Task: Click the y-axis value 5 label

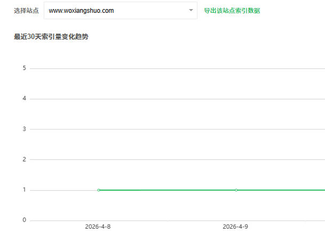Action: click(x=25, y=68)
